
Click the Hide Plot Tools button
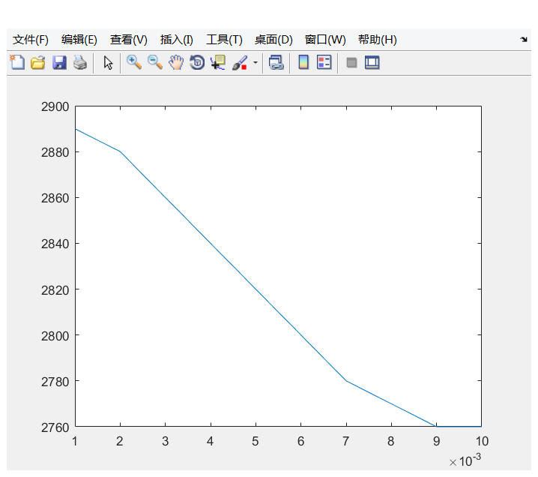click(x=351, y=63)
